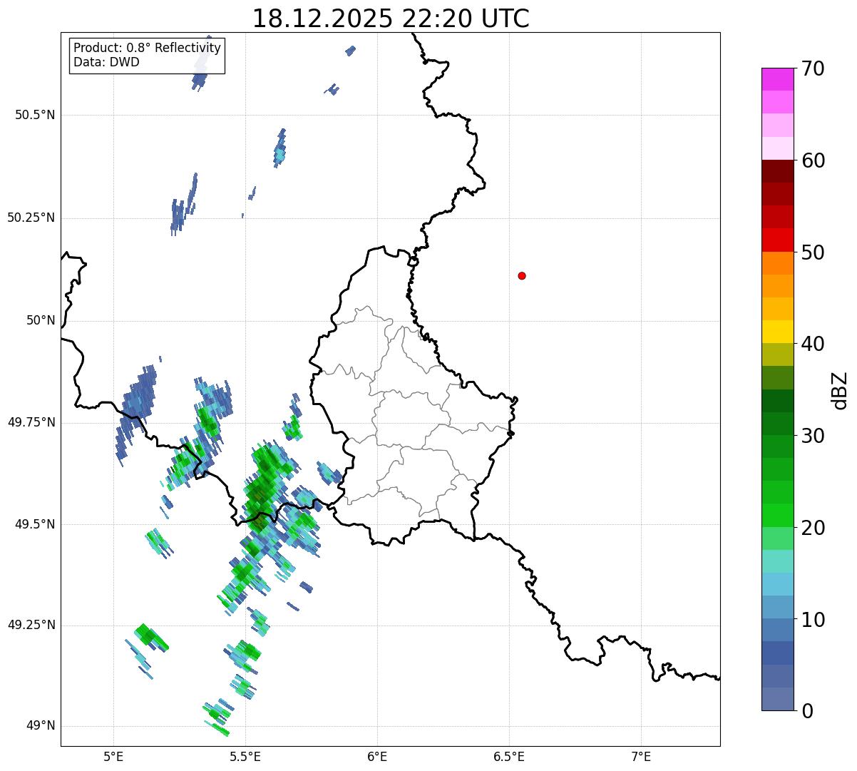Click the bright green colorbar swatch above 20
The image size is (857, 771).
(777, 515)
